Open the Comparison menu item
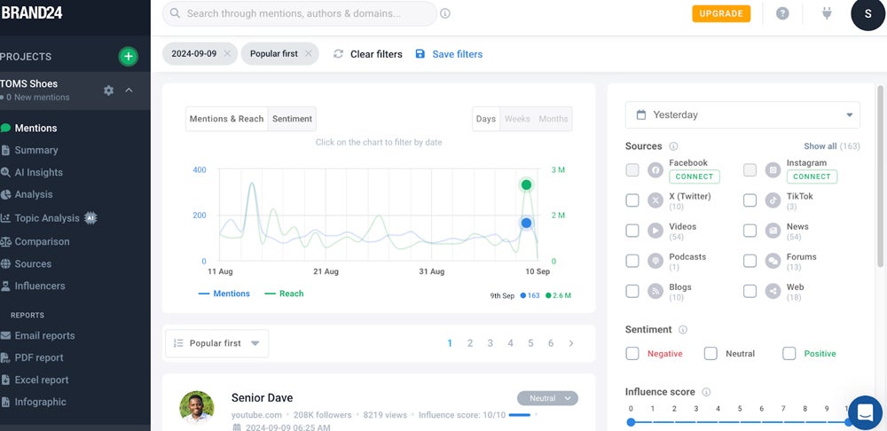This screenshot has width=887, height=431. point(42,241)
